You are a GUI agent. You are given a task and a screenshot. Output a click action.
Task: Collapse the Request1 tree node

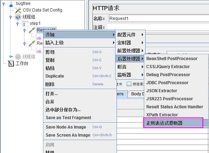point(25,30)
